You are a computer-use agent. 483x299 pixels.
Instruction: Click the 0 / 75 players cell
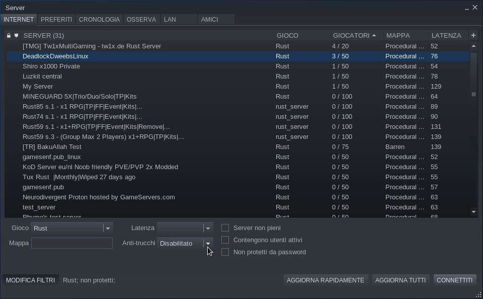341,146
